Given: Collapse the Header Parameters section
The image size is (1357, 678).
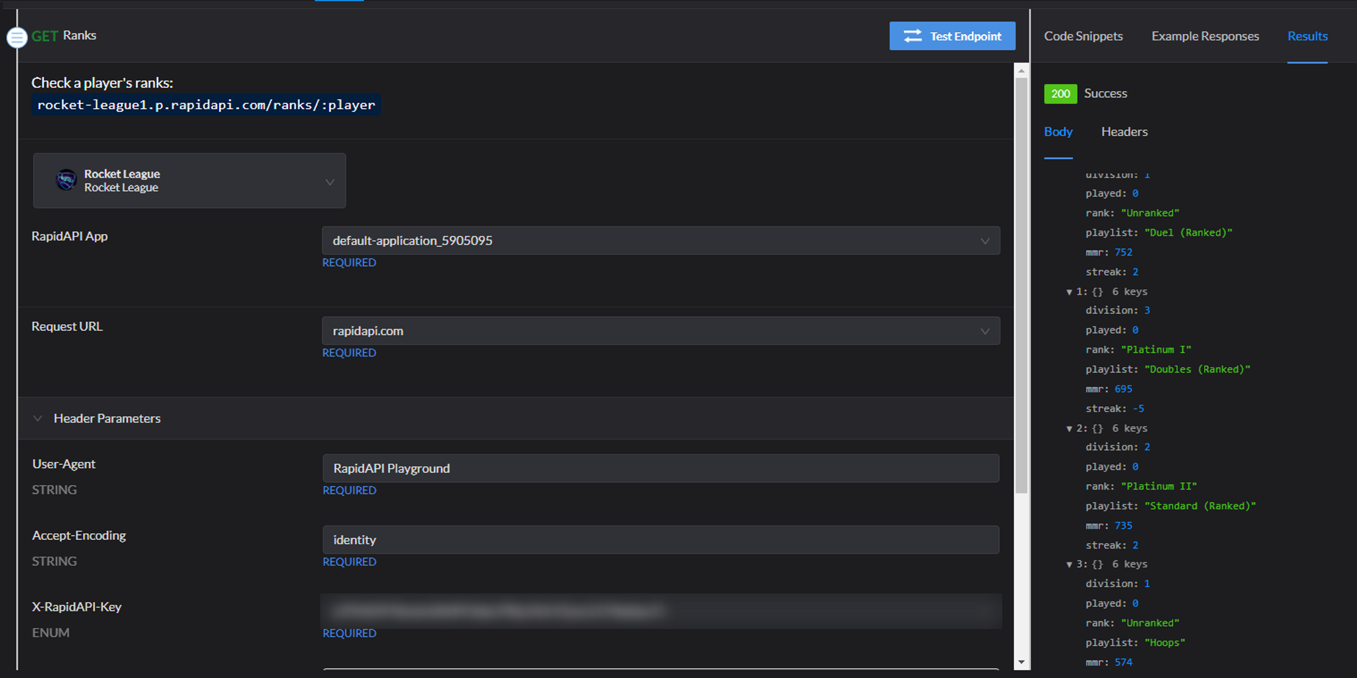Looking at the screenshot, I should [38, 418].
